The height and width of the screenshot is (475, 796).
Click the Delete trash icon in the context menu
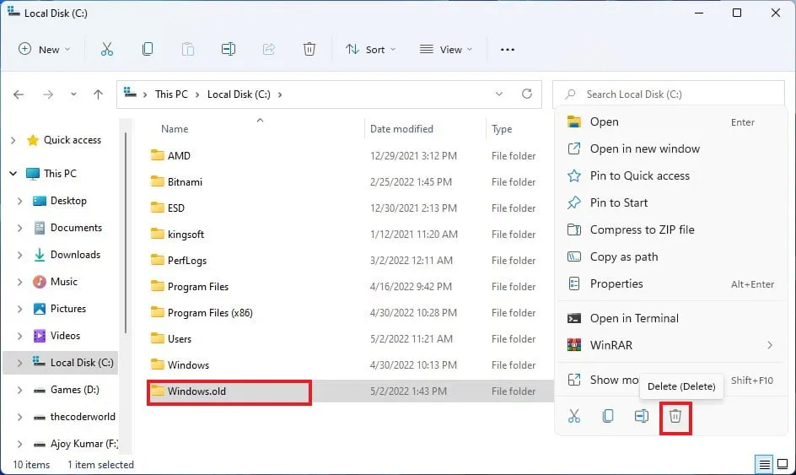675,416
